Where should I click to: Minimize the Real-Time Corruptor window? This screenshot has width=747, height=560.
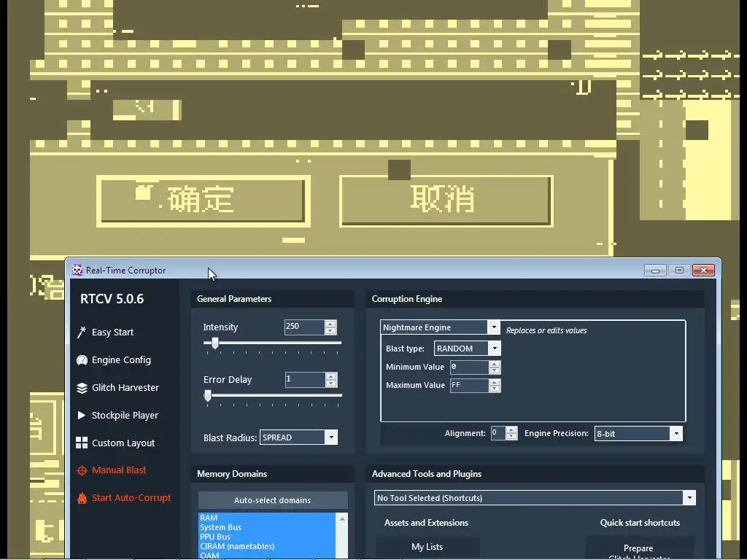[x=656, y=271]
